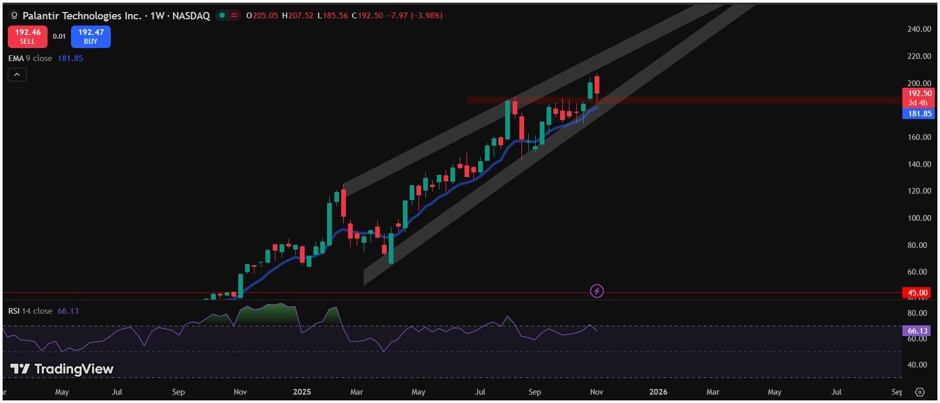Click the red 45.00 price axis label
Viewport: 940px width, 403px height.
point(917,293)
